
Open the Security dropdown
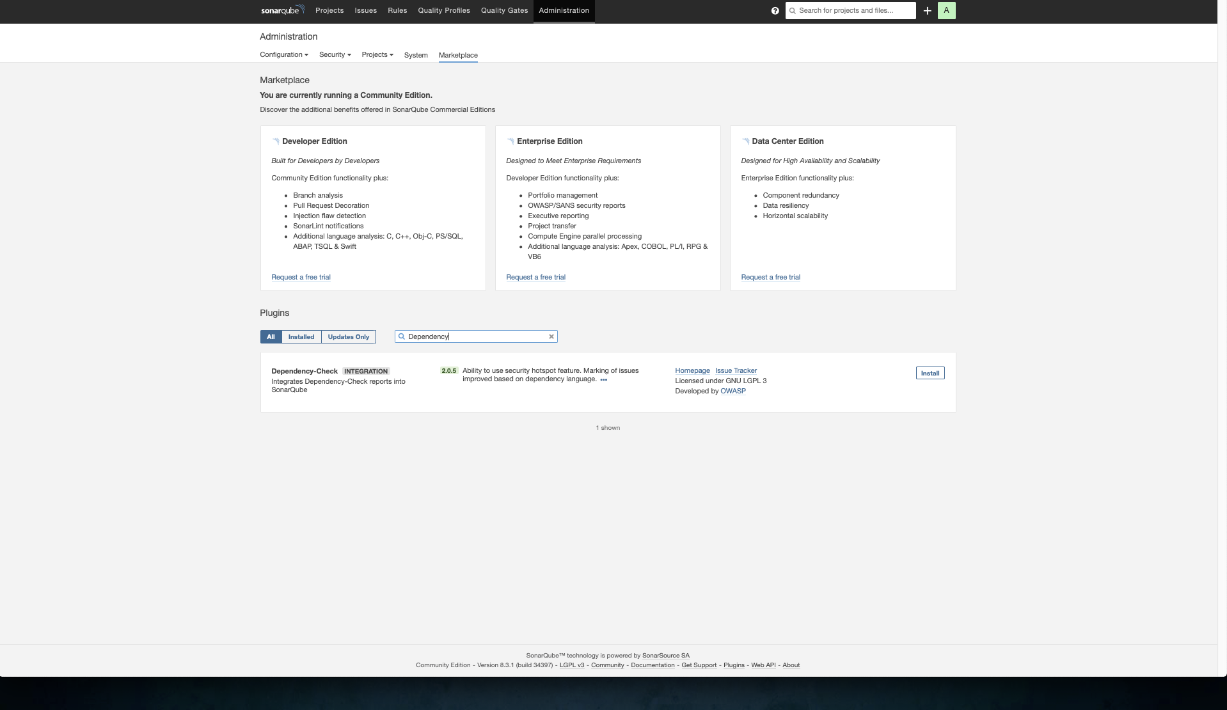pyautogui.click(x=335, y=55)
